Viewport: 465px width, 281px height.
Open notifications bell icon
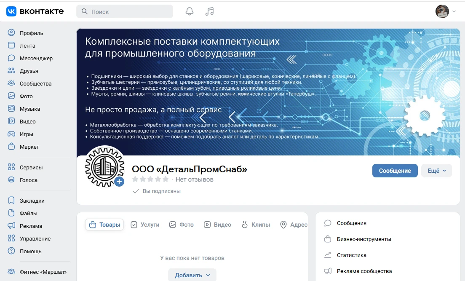[190, 11]
